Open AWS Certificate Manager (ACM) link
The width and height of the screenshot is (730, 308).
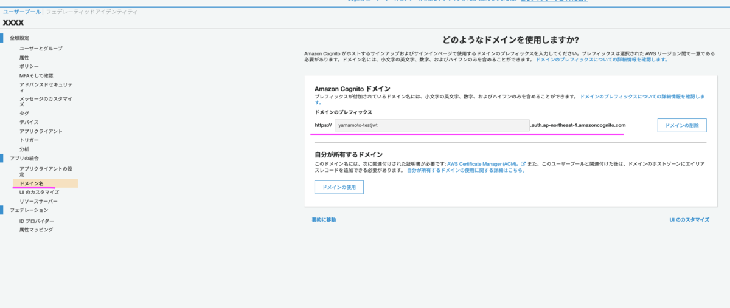(x=483, y=164)
